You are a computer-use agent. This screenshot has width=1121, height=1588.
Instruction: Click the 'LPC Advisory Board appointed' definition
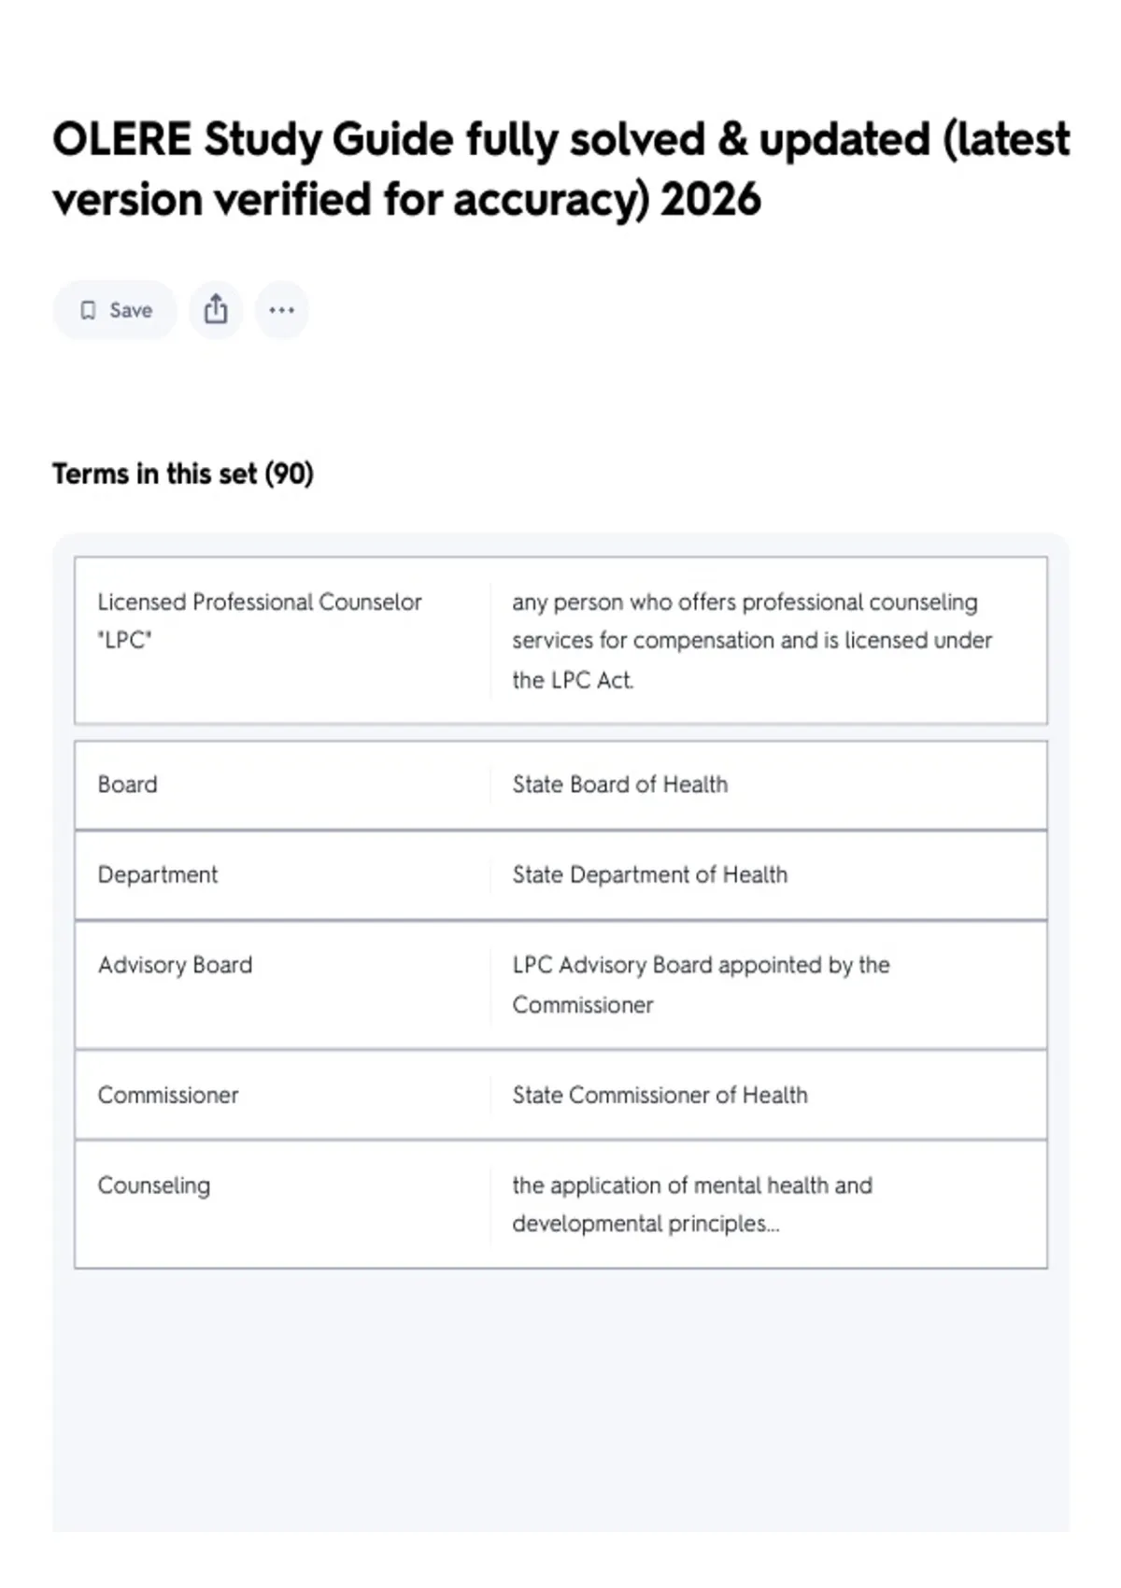pos(701,985)
